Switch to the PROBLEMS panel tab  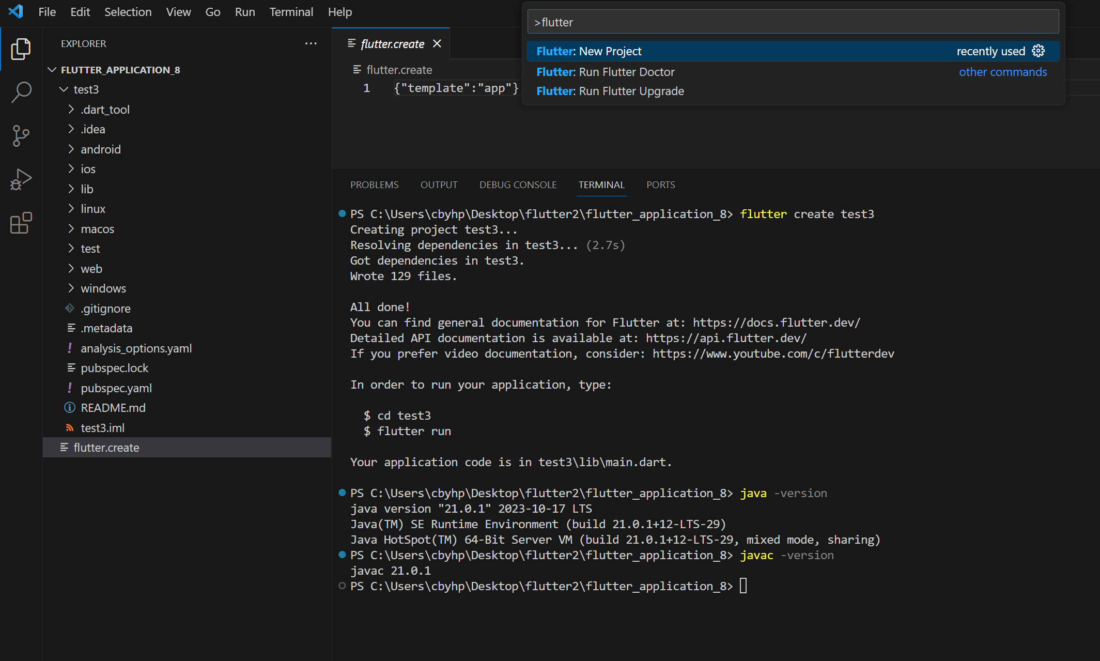(375, 185)
